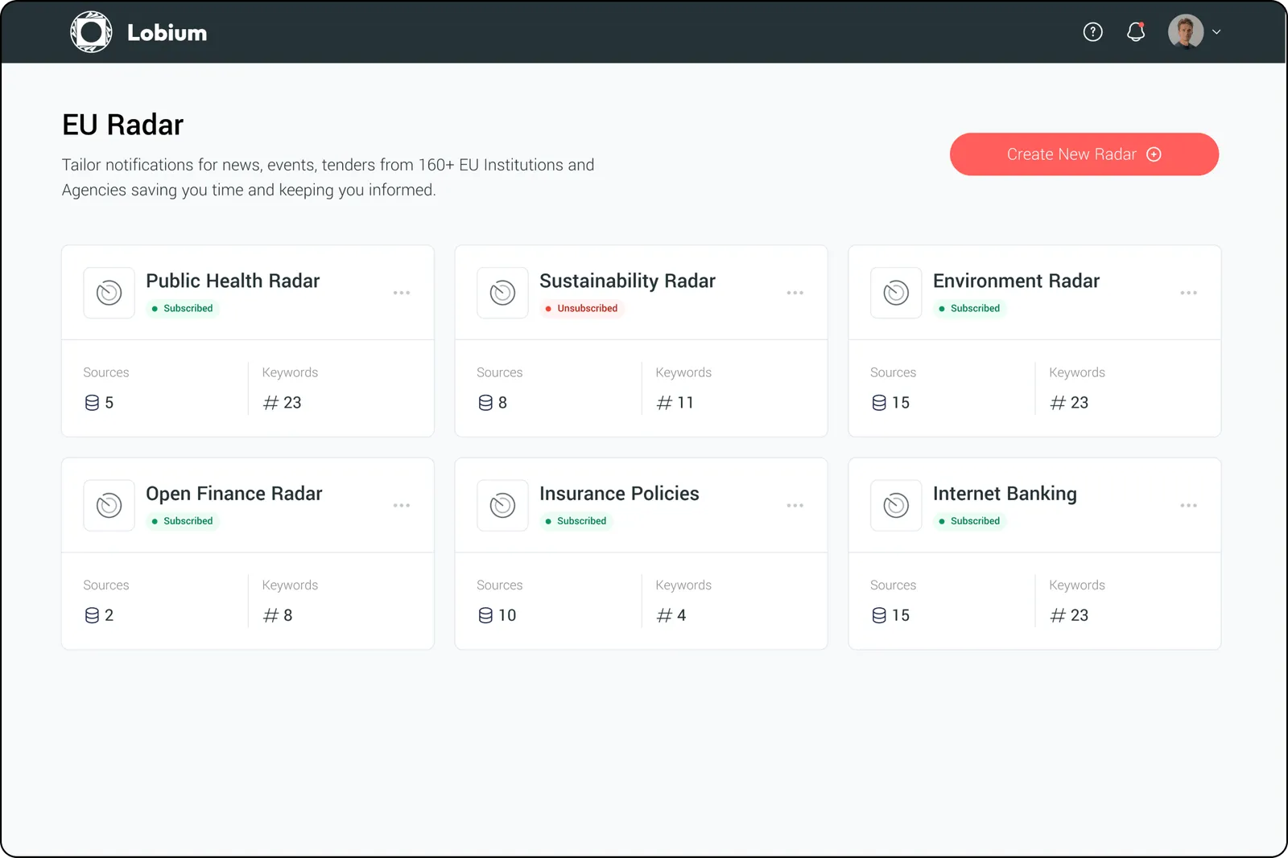Image resolution: width=1288 pixels, height=858 pixels.
Task: Open the notifications bell
Action: point(1136,32)
